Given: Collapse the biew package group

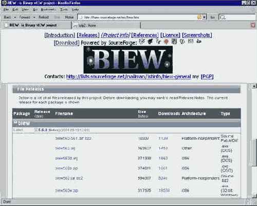Looking at the screenshot, I should pos(15,122).
